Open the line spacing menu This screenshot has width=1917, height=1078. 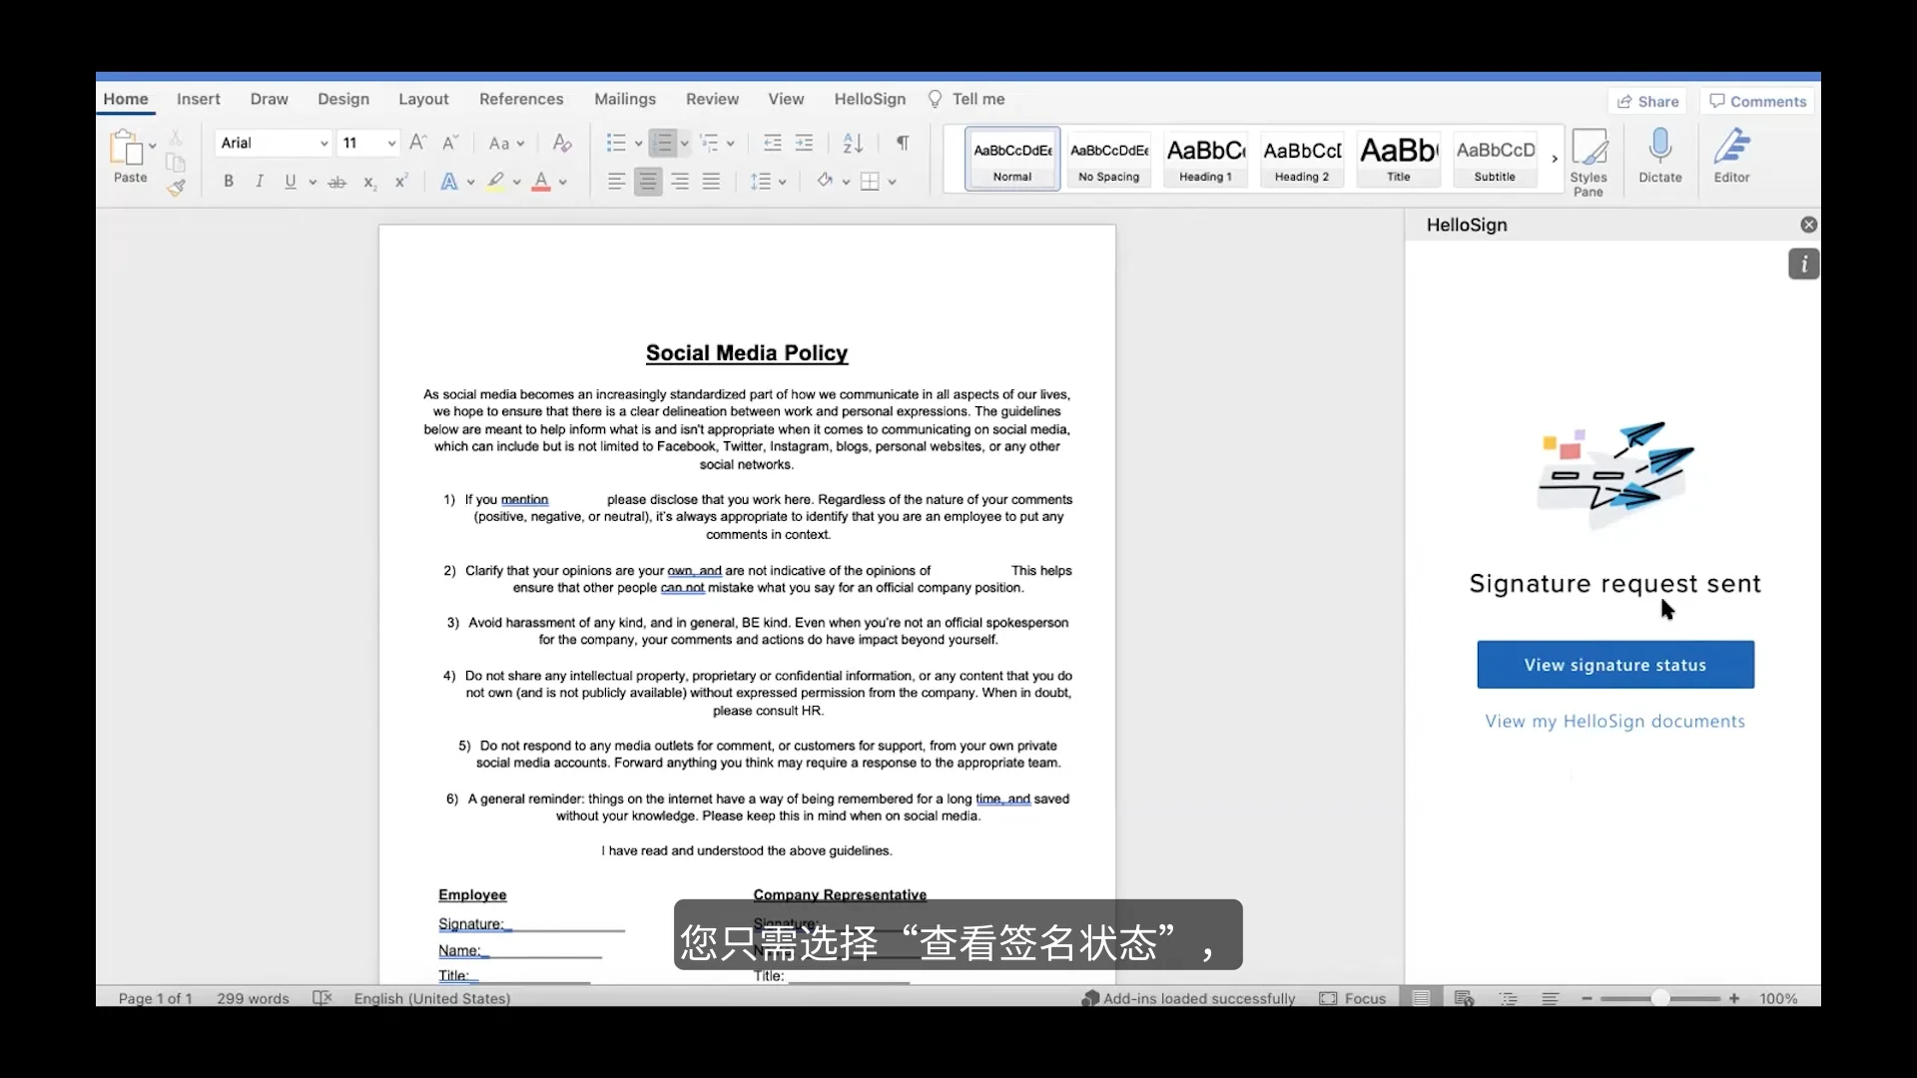coord(768,181)
